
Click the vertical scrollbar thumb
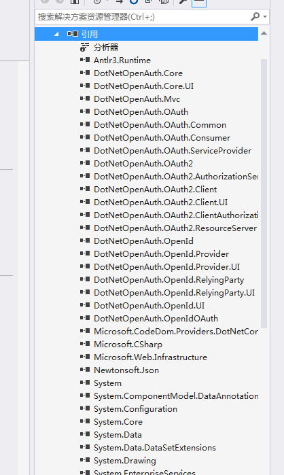point(264,194)
